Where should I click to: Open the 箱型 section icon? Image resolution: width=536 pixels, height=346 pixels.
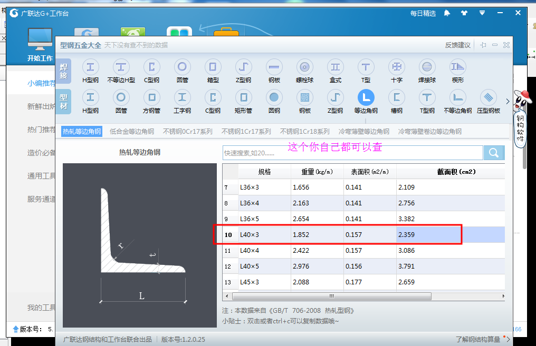[213, 67]
